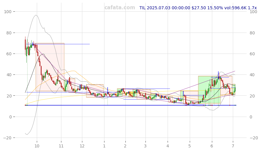261x151 pixels.
Task: Select the 20 label on left axis
Action: (9, 96)
